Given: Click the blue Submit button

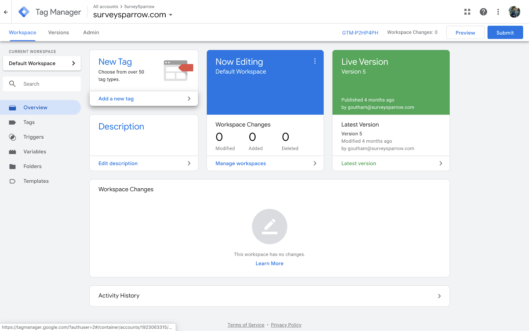Looking at the screenshot, I should point(505,32).
